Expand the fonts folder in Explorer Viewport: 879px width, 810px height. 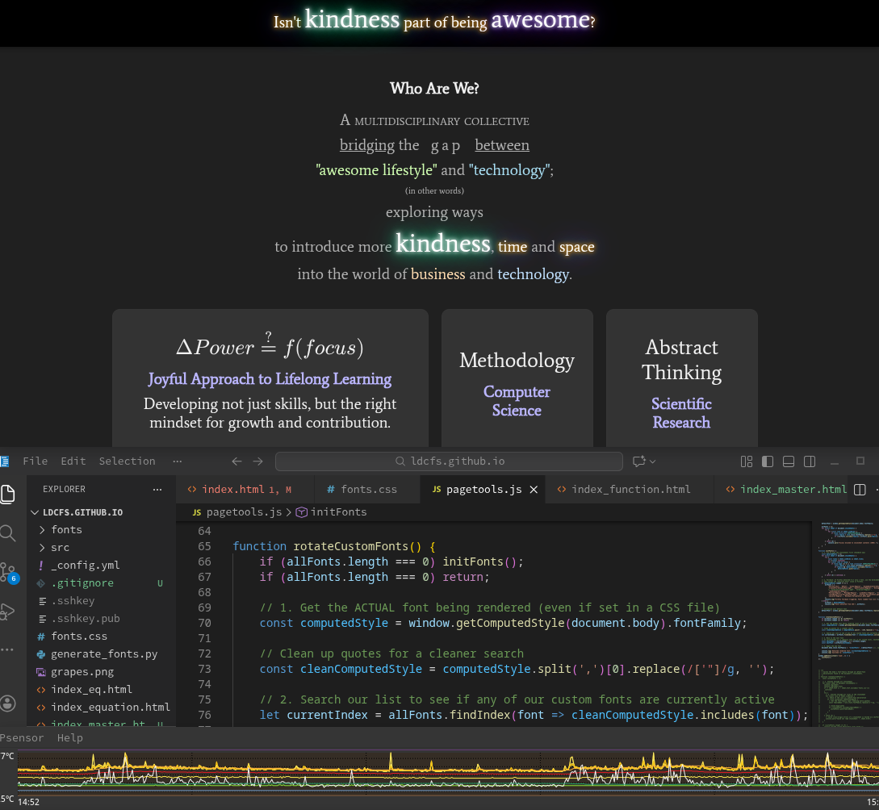66,530
